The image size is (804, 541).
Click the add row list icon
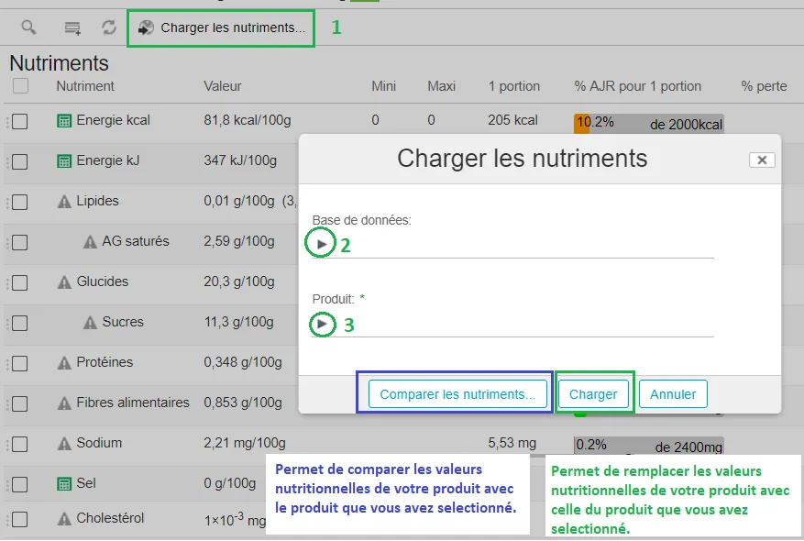pos(72,28)
